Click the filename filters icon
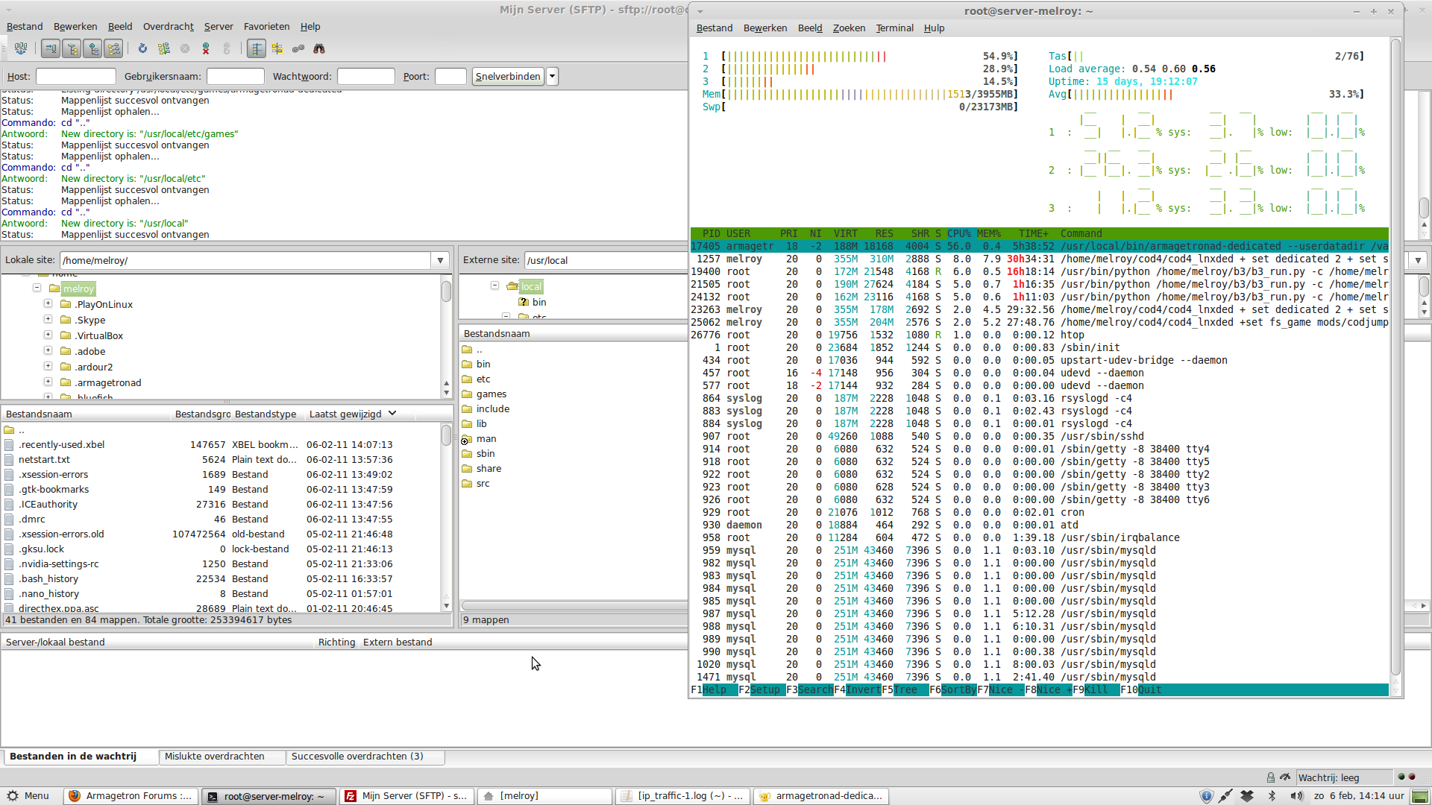This screenshot has width=1432, height=805. [256, 48]
